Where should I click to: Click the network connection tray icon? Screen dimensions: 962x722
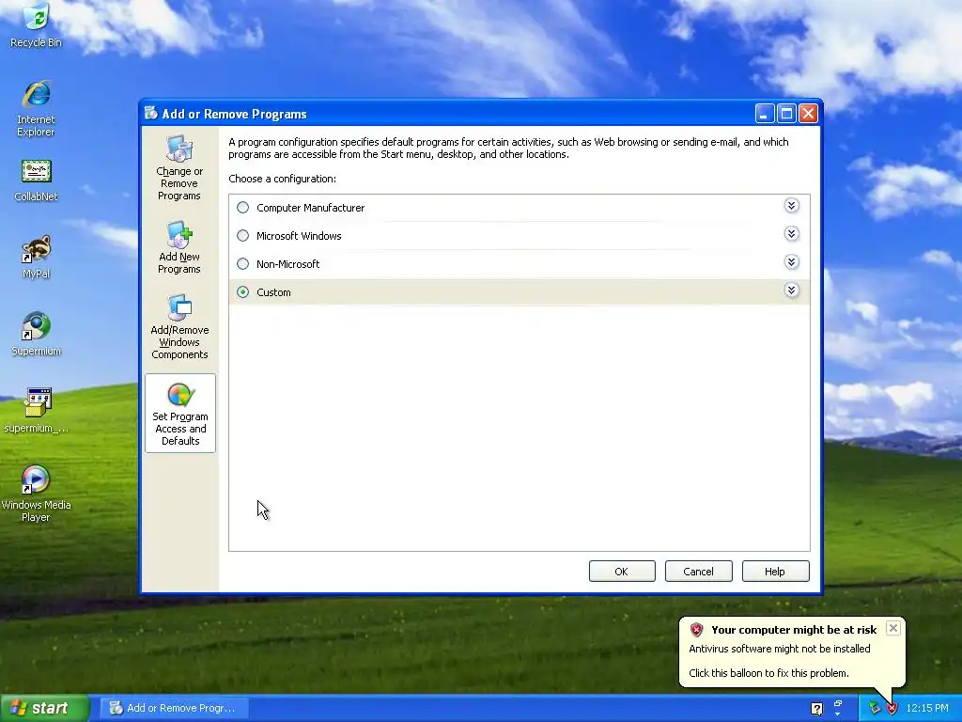[x=875, y=708]
